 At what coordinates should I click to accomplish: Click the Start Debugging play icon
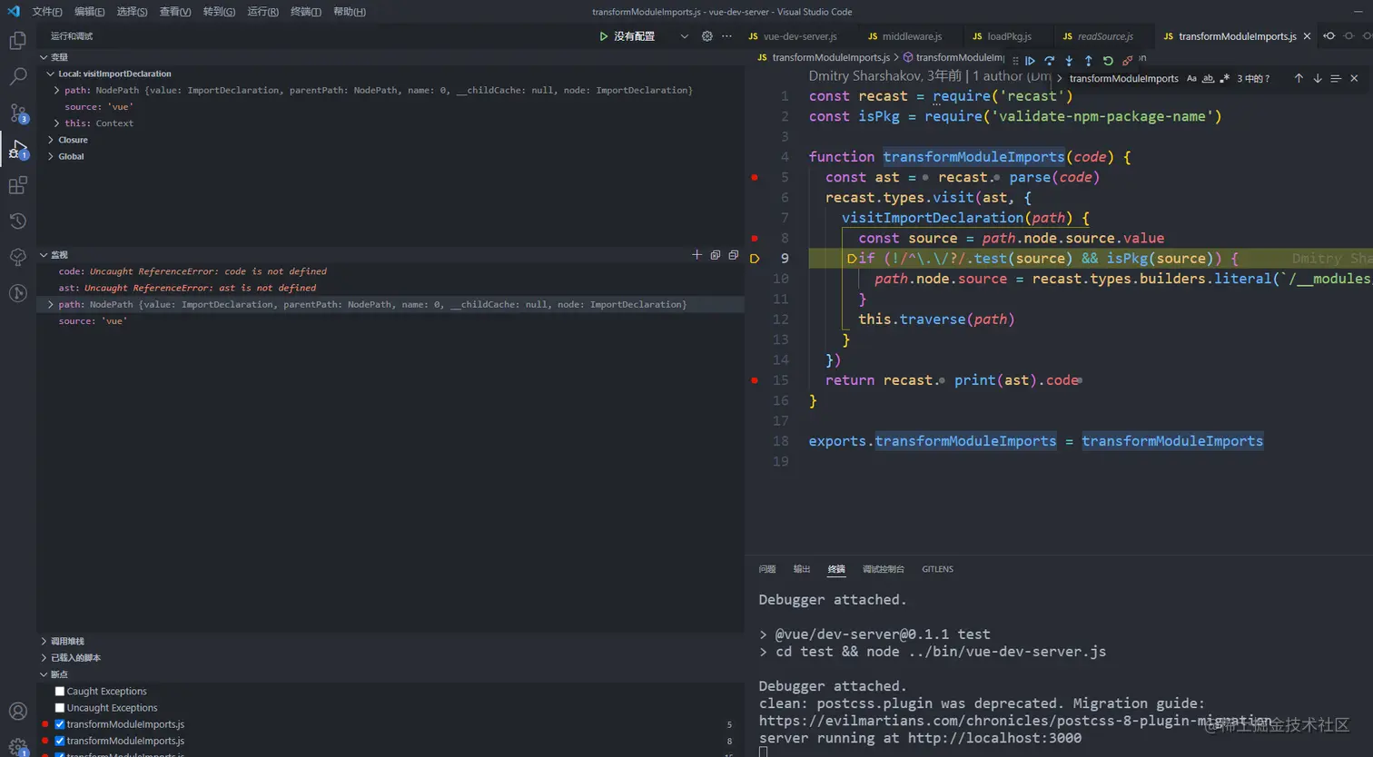pos(603,36)
